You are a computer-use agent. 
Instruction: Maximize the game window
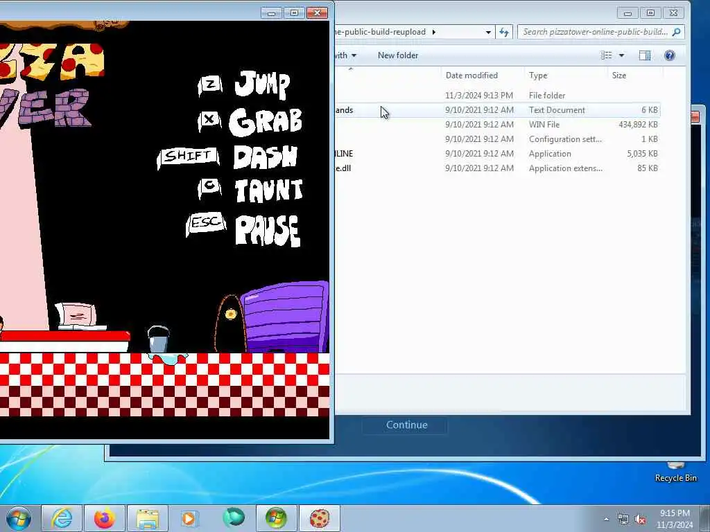294,12
